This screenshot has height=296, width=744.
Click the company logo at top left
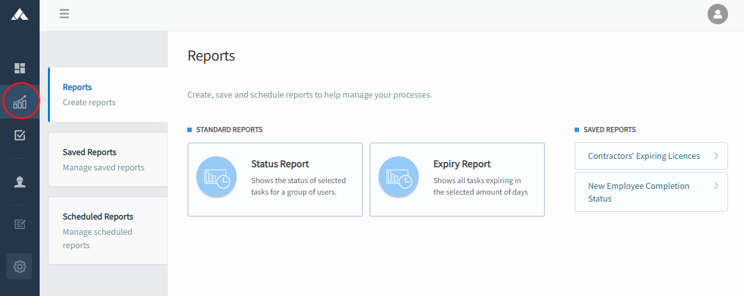19,15
